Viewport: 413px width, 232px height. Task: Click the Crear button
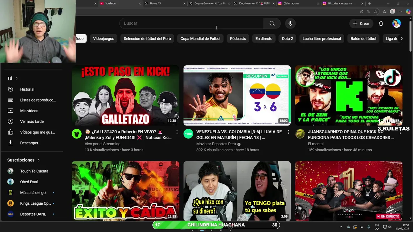point(361,24)
